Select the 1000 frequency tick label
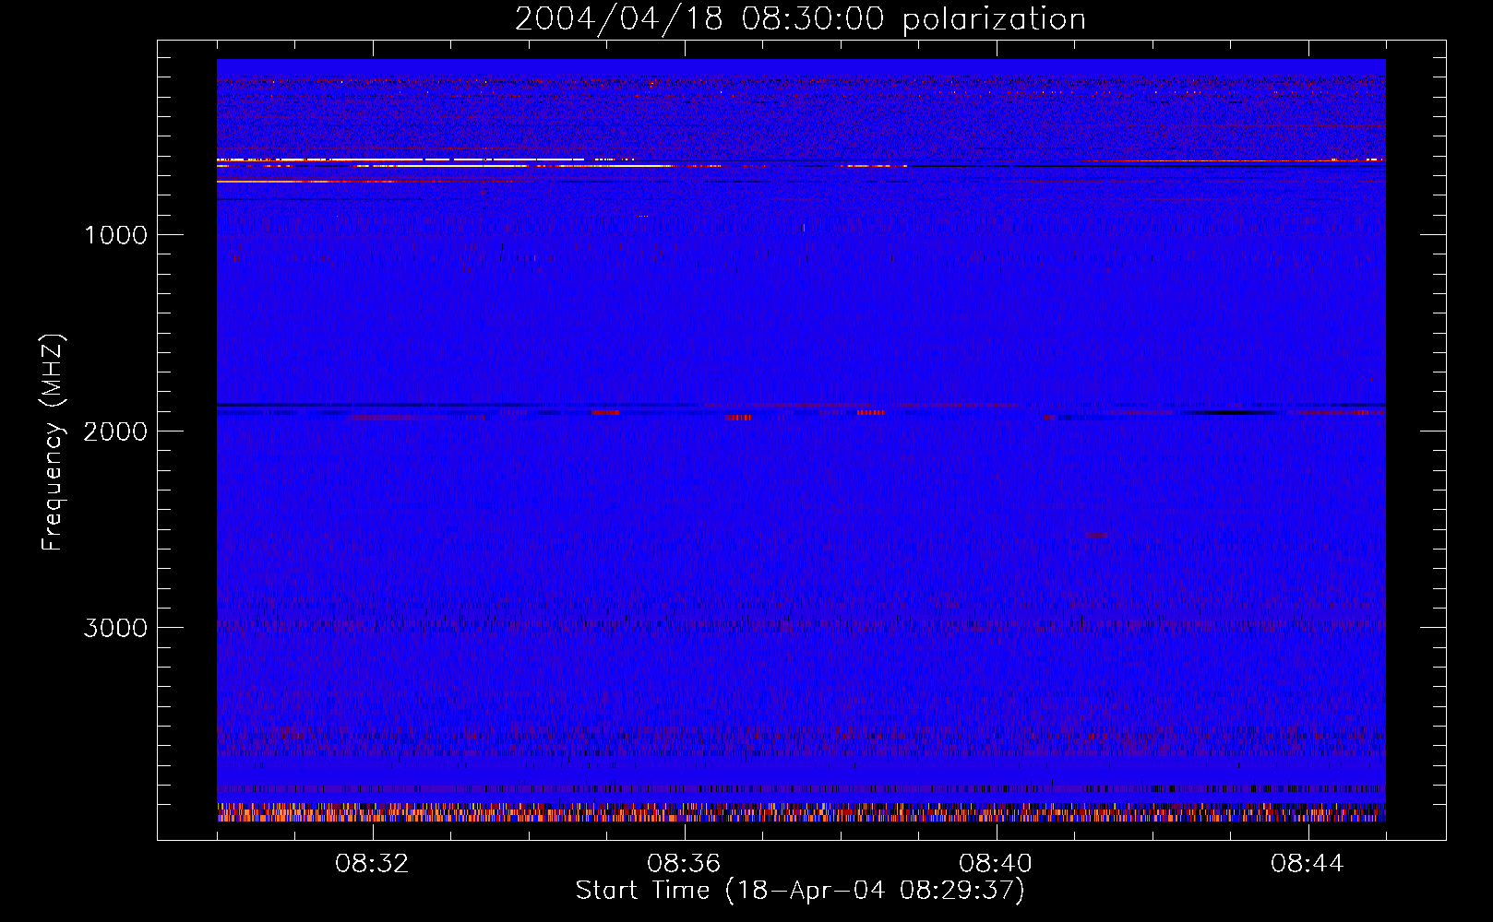 click(115, 235)
